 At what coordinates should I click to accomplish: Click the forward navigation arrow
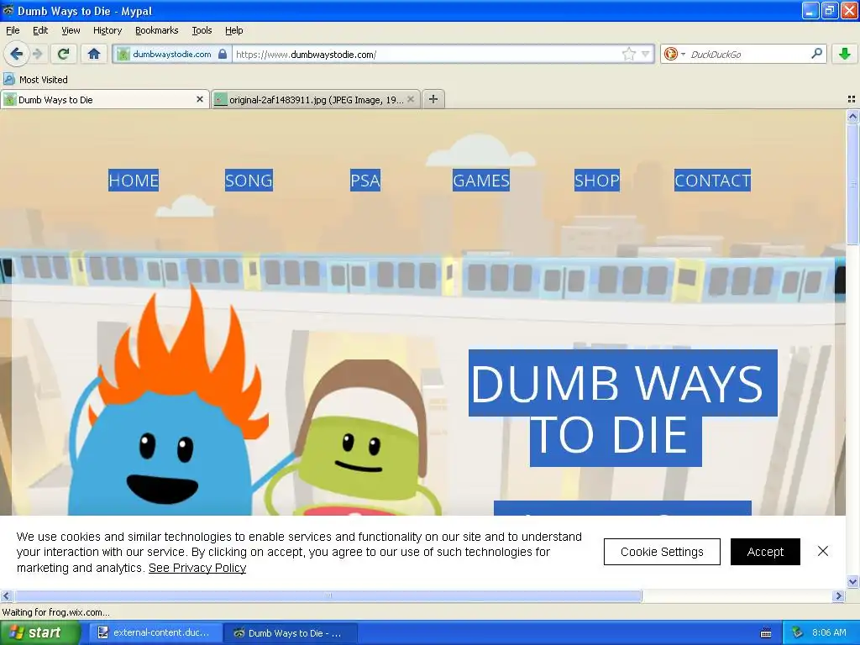coord(37,54)
